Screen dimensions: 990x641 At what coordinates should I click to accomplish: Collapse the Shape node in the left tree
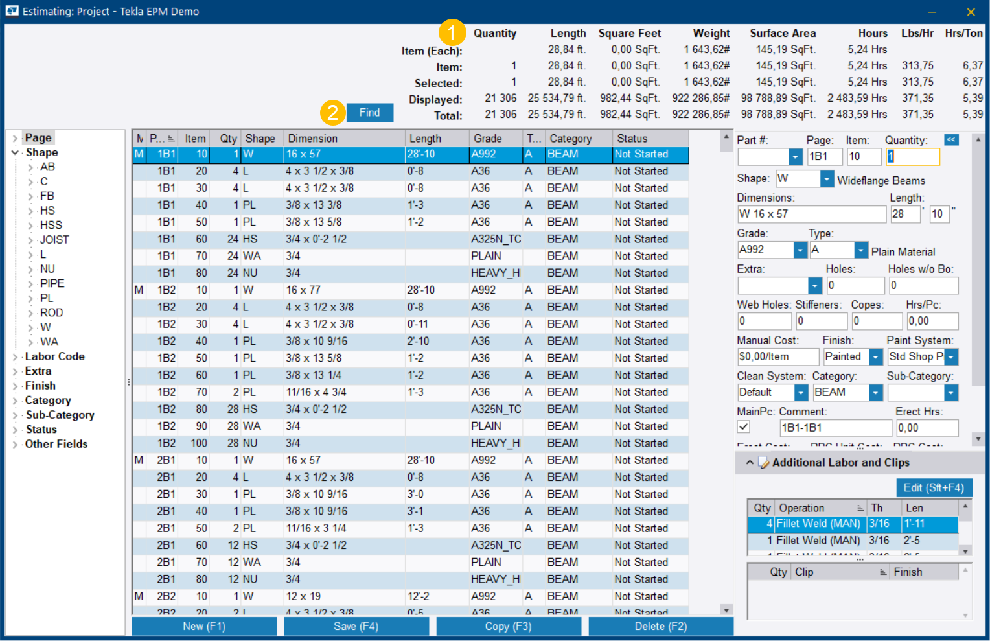pos(16,152)
